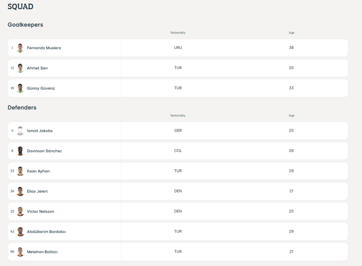Click Metehan Baltacı's player avatar
The height and width of the screenshot is (266, 362).
(20, 252)
